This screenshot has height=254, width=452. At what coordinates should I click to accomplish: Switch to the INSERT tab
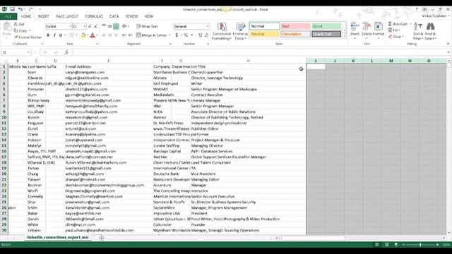click(x=44, y=16)
